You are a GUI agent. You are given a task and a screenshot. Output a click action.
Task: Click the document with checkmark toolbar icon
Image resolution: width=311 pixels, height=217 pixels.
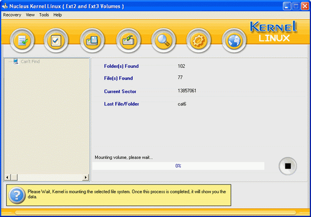[x=22, y=40]
